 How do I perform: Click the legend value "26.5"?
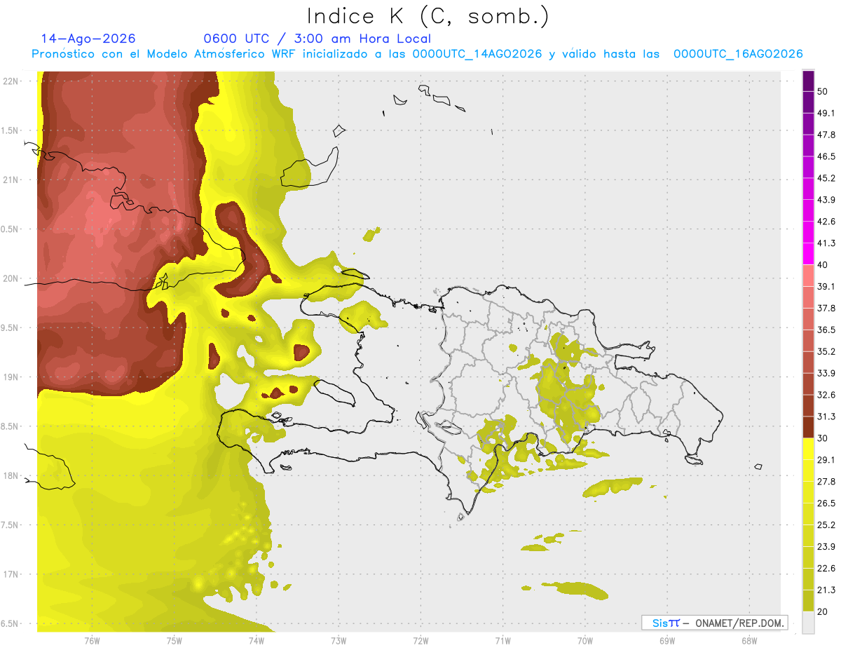[826, 503]
